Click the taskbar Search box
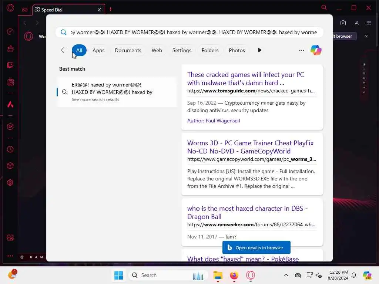The width and height of the screenshot is (379, 284). [168, 275]
